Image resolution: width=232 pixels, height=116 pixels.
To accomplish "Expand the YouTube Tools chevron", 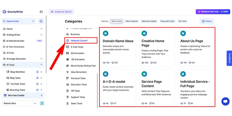I will coord(41,84).
